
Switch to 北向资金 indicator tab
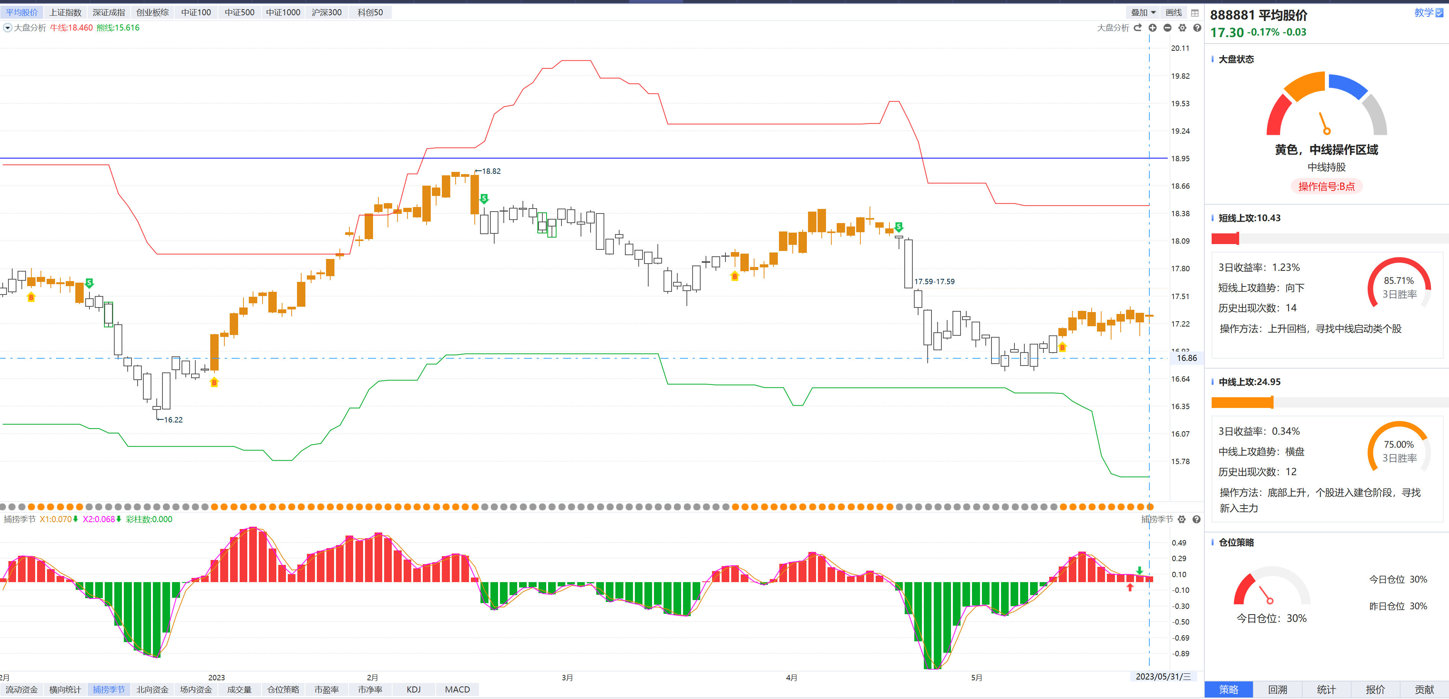pyautogui.click(x=153, y=689)
